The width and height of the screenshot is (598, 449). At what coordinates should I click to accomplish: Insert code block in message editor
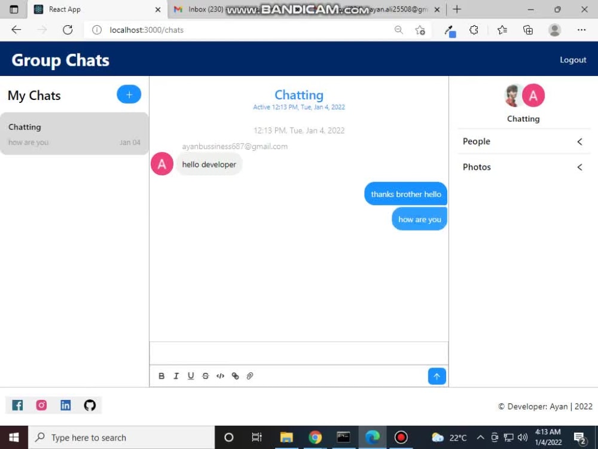pos(220,376)
